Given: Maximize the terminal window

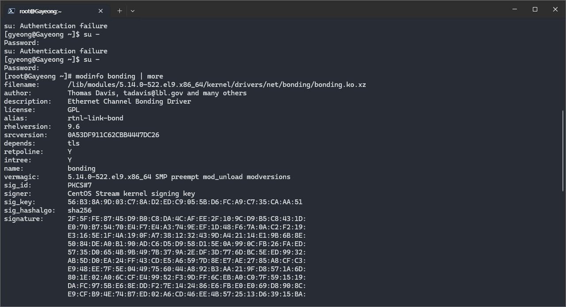Looking at the screenshot, I should point(535,9).
